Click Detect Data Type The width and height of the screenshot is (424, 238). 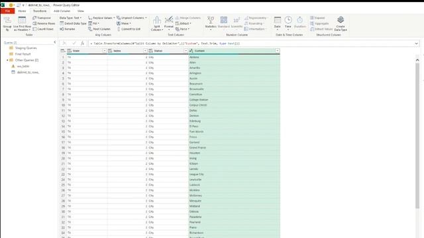pos(73,24)
